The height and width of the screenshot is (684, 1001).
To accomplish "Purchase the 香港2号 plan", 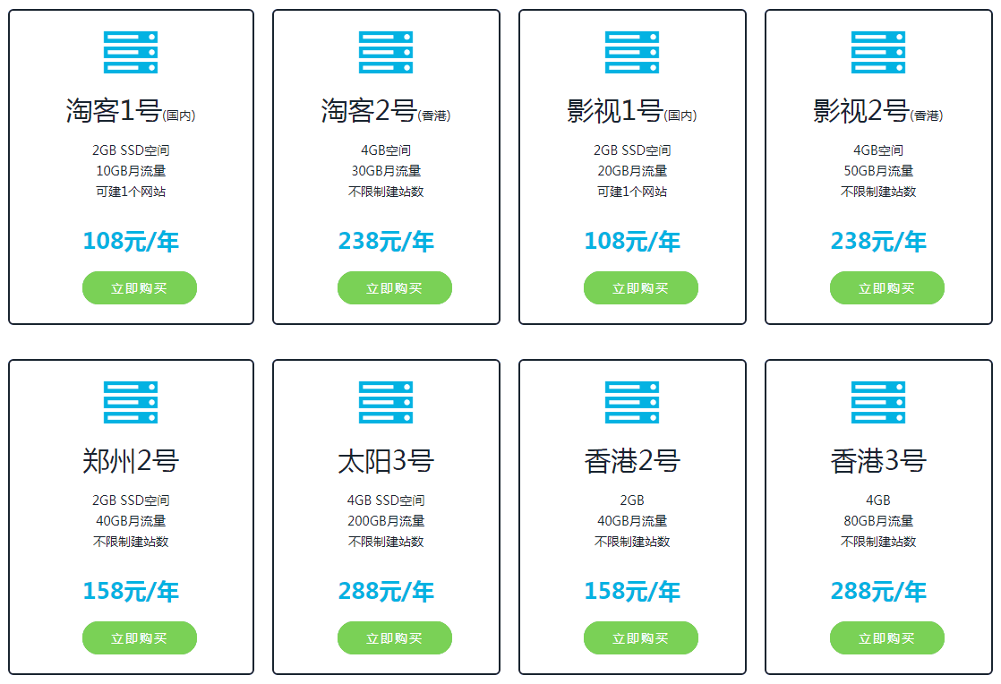I will [641, 637].
